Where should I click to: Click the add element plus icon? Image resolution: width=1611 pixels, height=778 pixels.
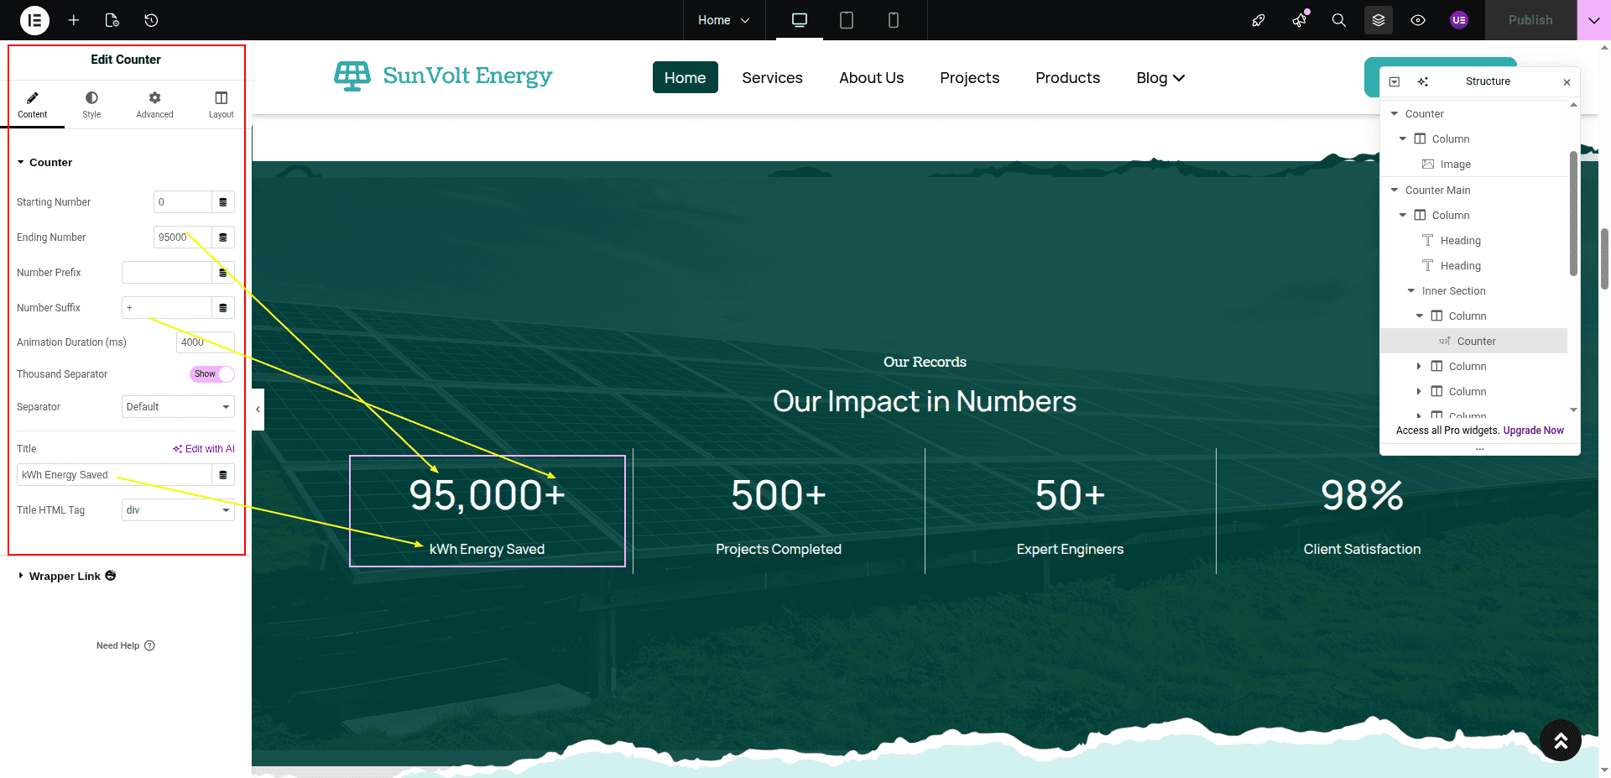(74, 20)
